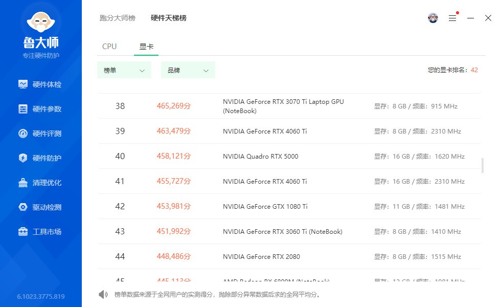Expand the 品牌 dropdown

click(188, 70)
